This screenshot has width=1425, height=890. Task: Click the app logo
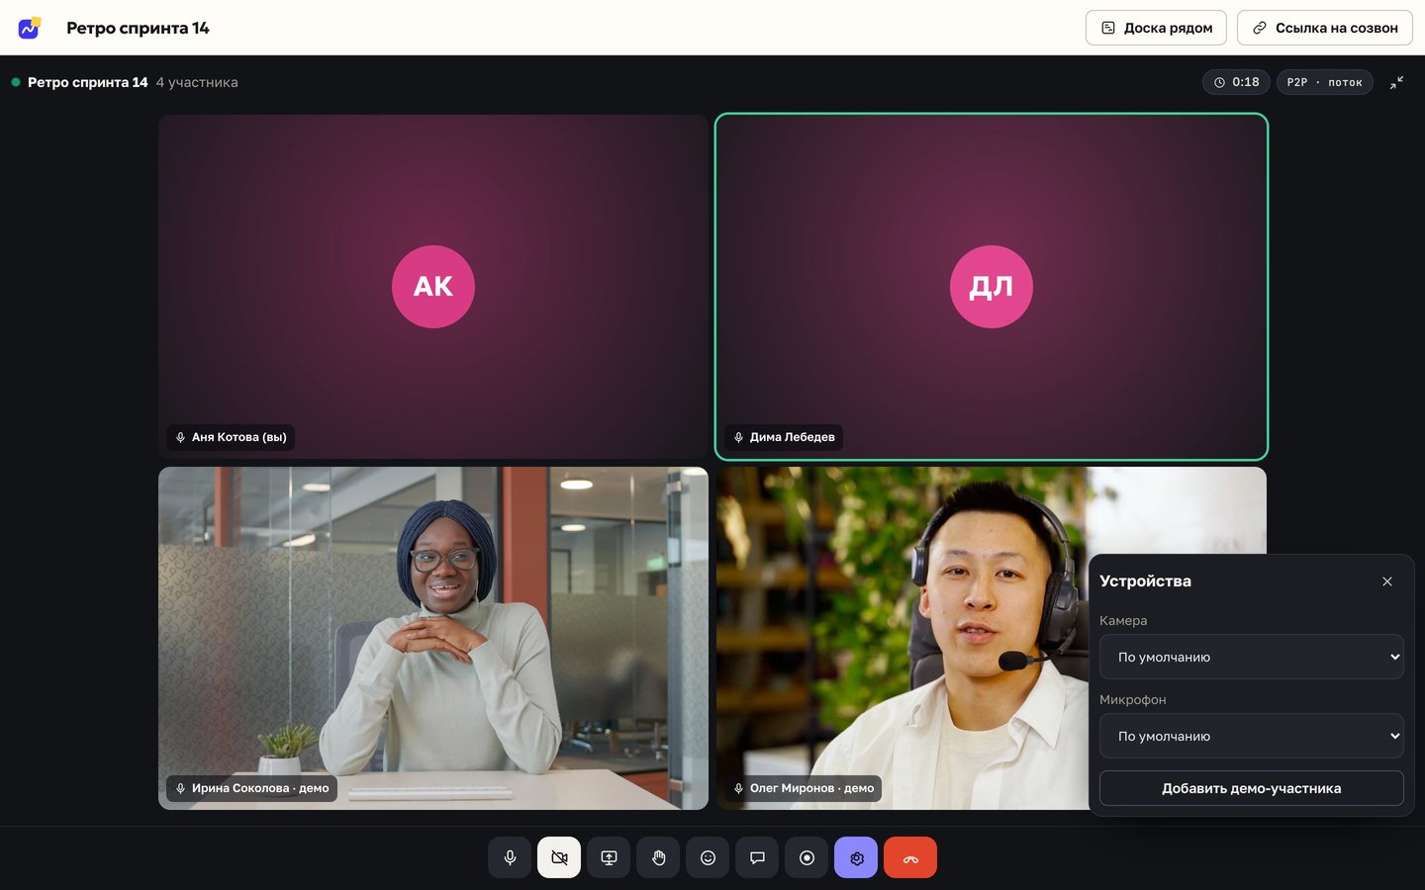pos(30,28)
